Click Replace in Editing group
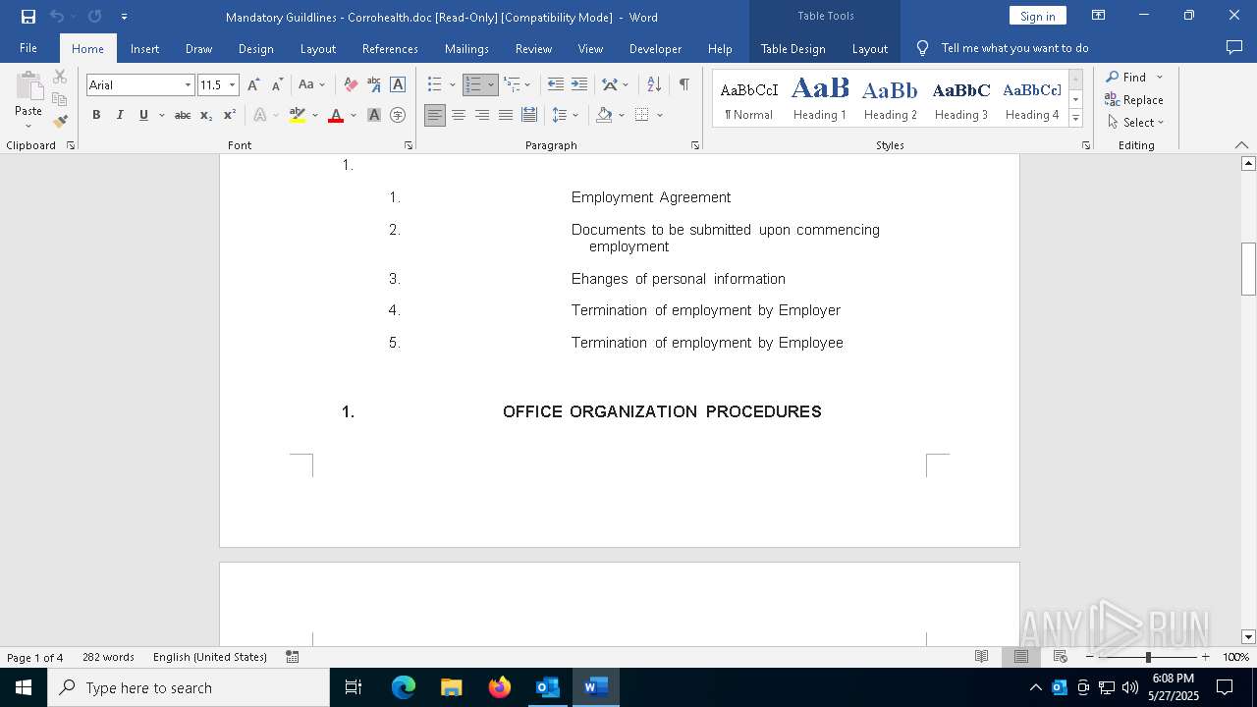The height and width of the screenshot is (707, 1257). (x=1134, y=100)
